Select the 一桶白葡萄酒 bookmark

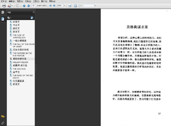19,41
